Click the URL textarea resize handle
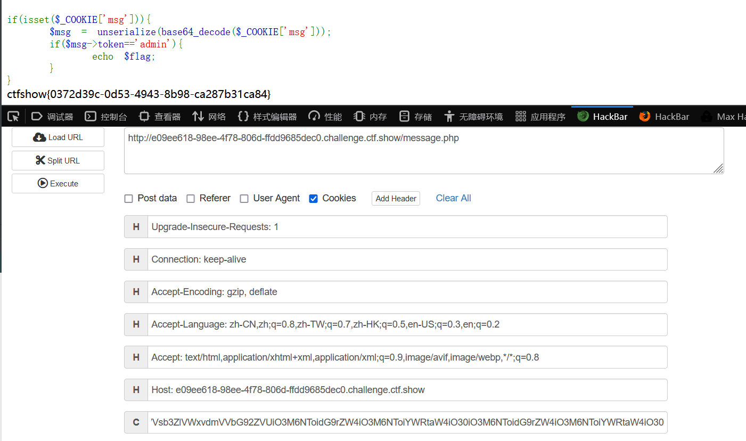This screenshot has width=746, height=441. 718,168
